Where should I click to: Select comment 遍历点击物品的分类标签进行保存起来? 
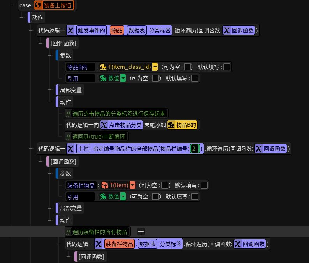tap(117, 114)
